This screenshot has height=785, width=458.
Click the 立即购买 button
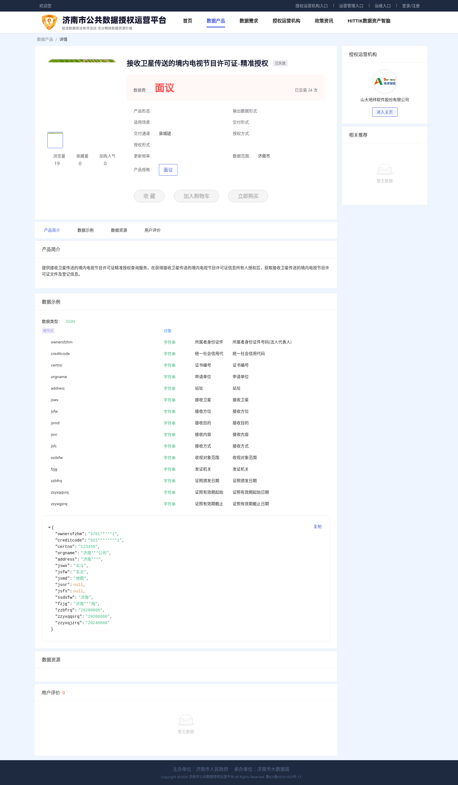click(x=248, y=196)
